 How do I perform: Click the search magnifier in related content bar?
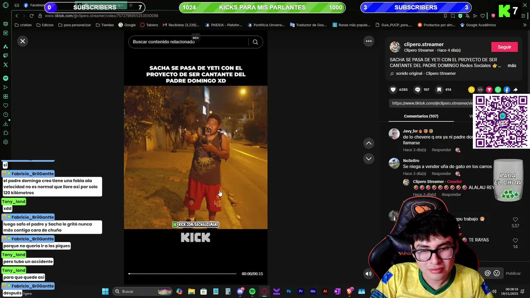pos(255,42)
